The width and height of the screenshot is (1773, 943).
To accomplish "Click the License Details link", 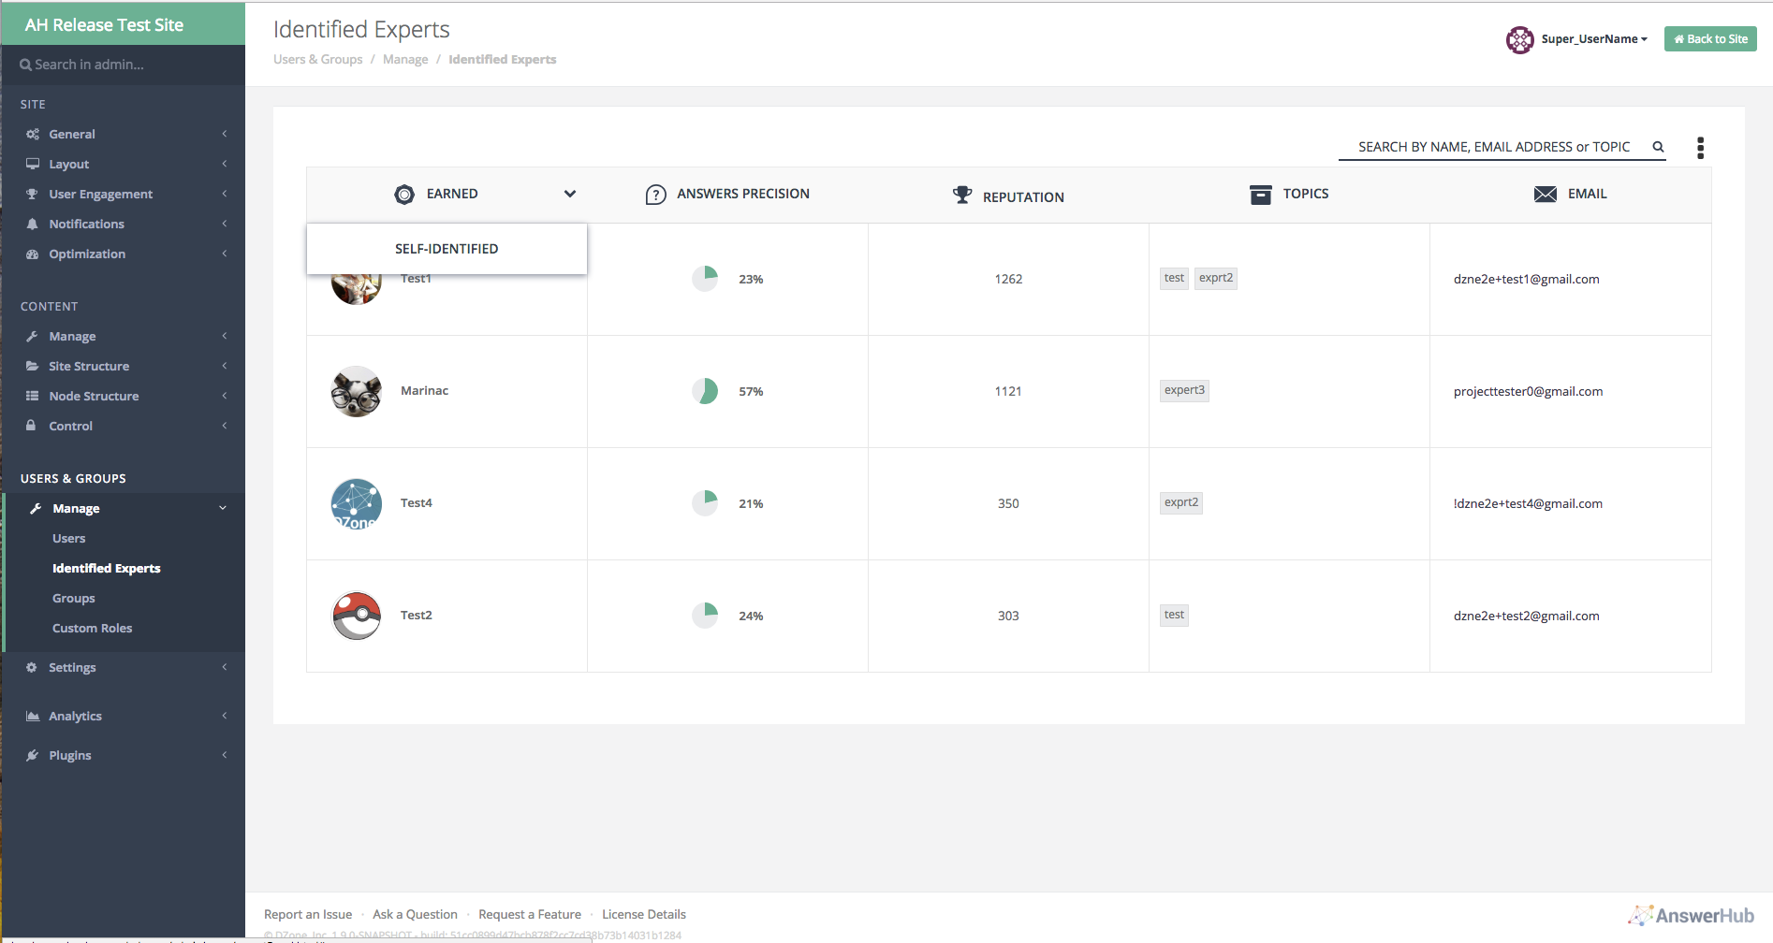I will 644,914.
